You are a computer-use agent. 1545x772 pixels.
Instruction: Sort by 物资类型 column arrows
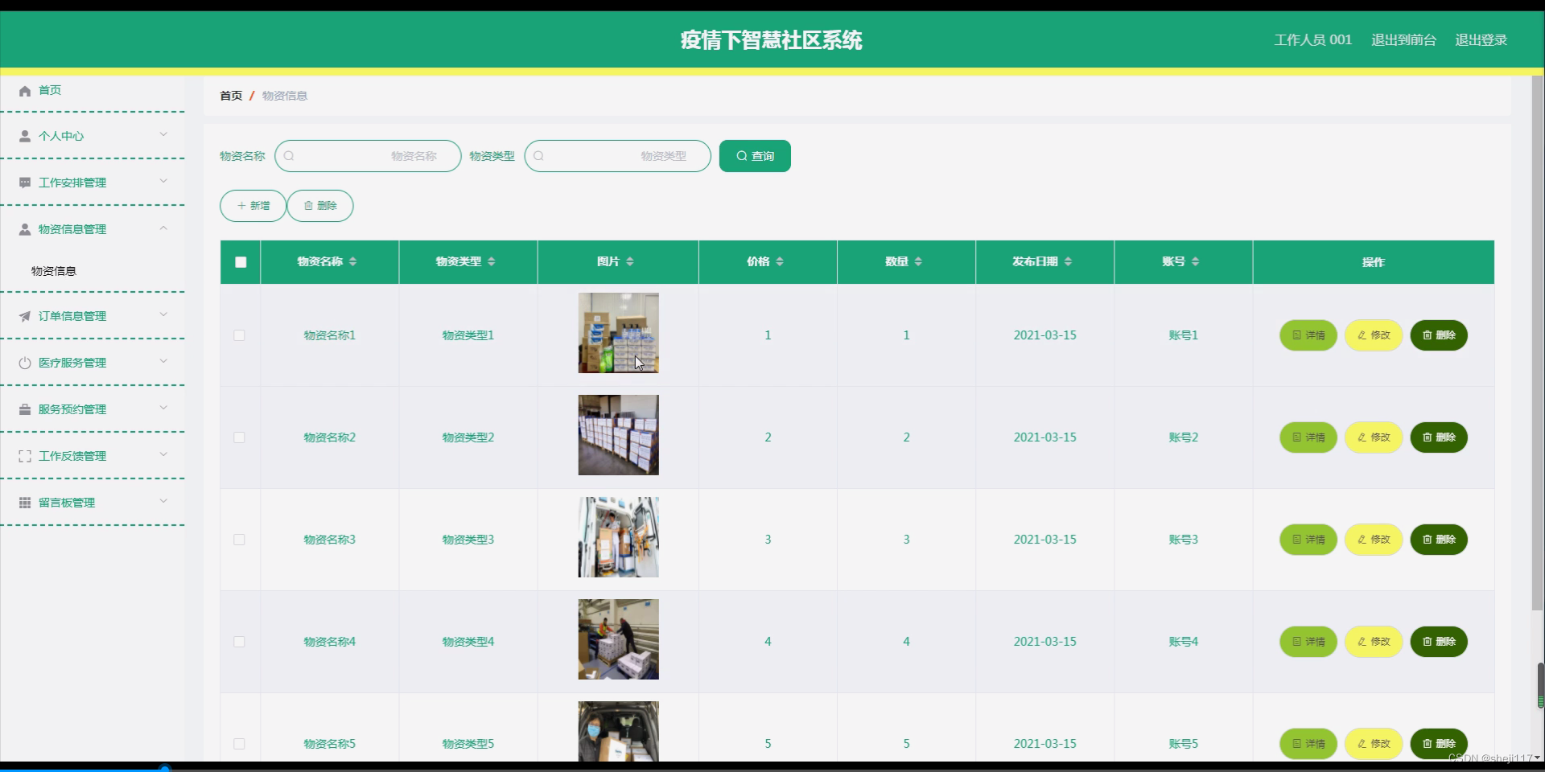pyautogui.click(x=491, y=262)
